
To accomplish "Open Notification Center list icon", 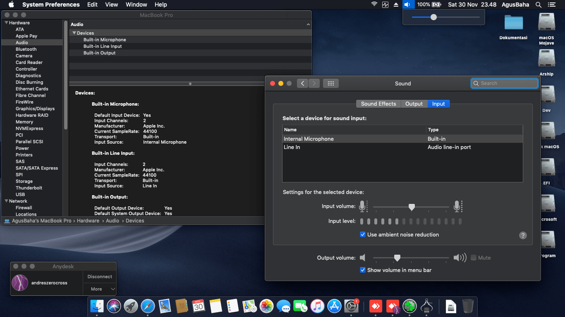I will pos(551,5).
